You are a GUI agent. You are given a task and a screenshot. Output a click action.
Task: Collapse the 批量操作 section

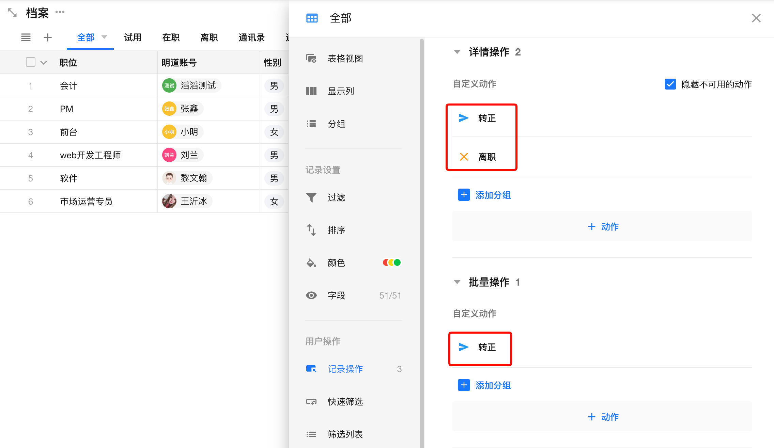[457, 282]
